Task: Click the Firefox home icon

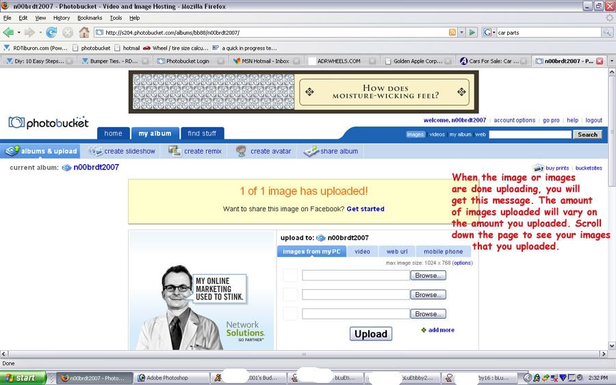Action: (84, 32)
